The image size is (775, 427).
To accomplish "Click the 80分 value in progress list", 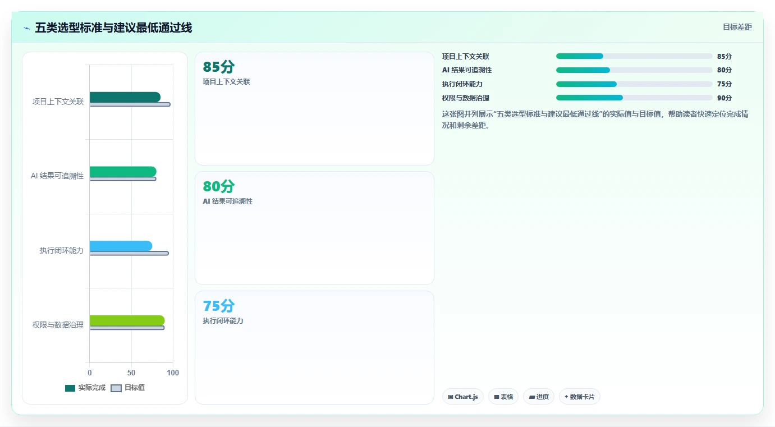I will [724, 70].
